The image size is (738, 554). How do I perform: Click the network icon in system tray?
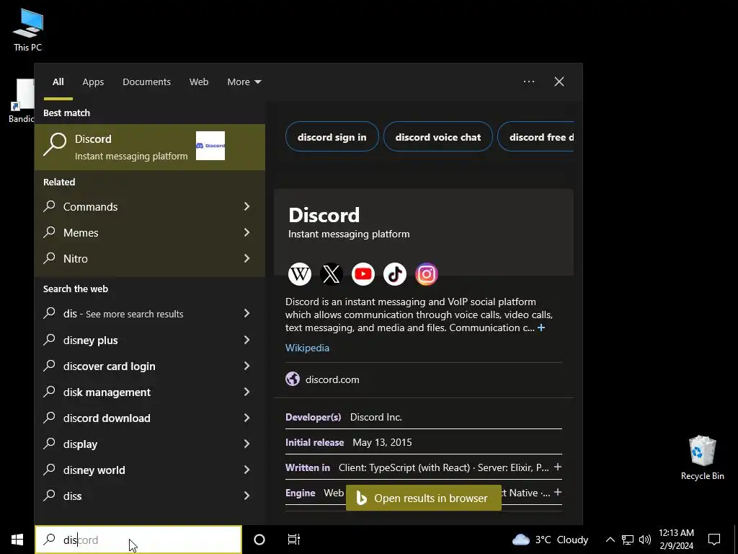pos(628,540)
